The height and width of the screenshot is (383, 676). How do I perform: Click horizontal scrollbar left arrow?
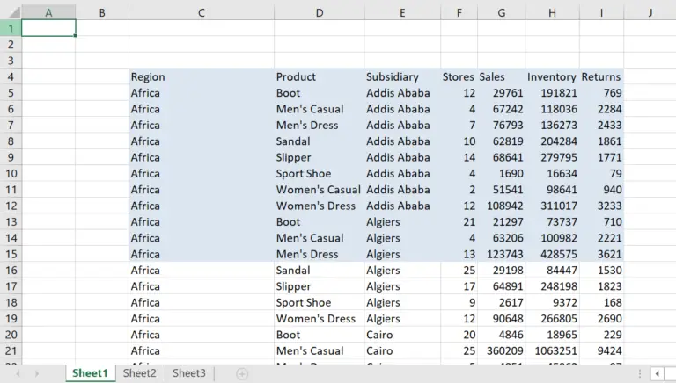[x=656, y=374]
